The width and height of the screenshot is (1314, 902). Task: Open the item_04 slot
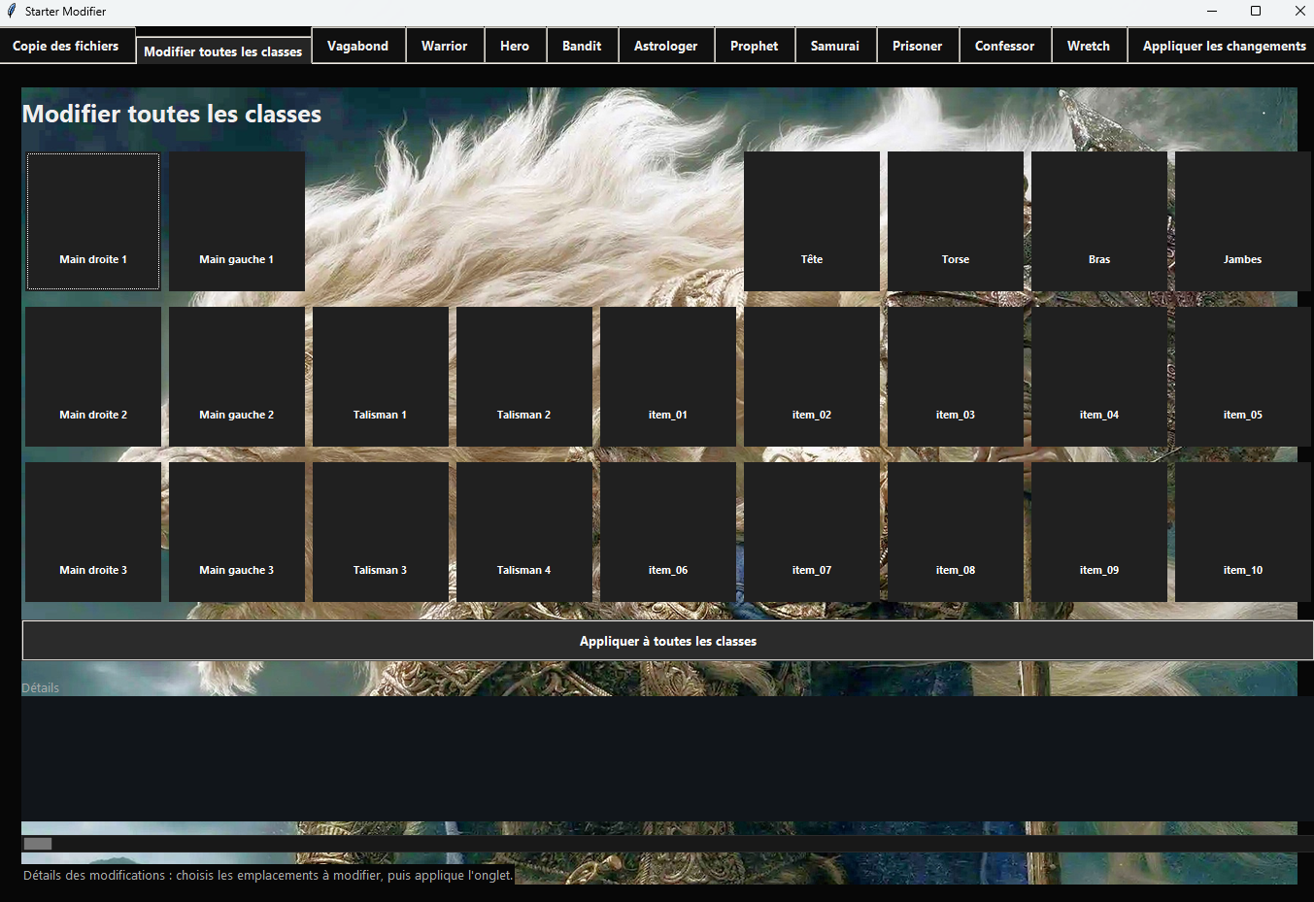coord(1099,377)
